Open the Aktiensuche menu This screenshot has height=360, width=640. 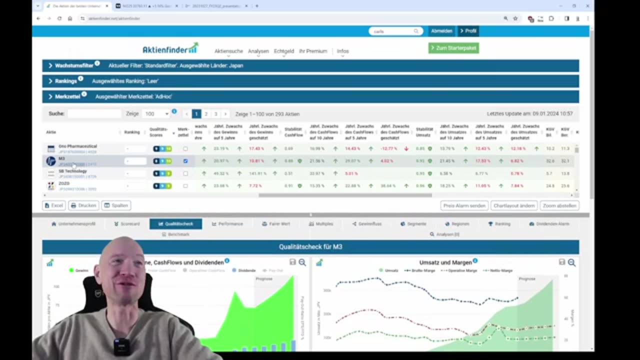[x=228, y=51]
